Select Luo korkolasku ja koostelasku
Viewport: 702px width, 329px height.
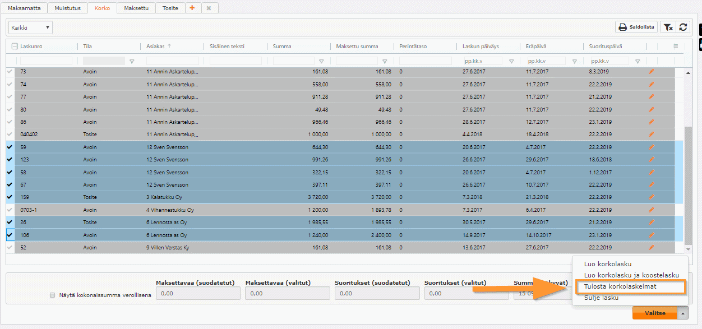coord(631,275)
